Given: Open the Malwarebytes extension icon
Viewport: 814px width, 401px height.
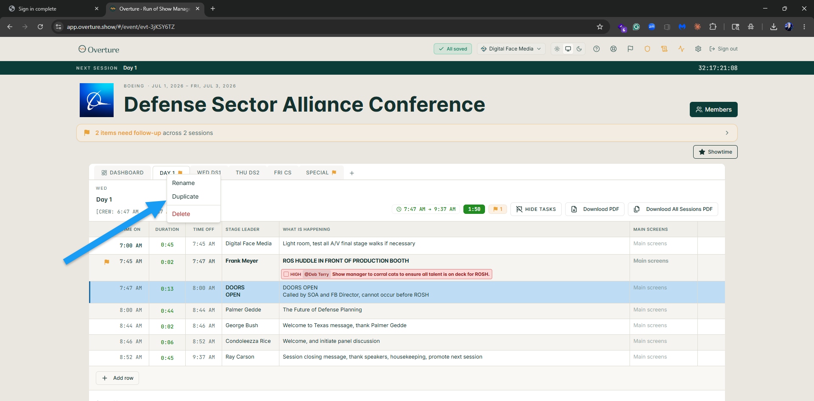Looking at the screenshot, I should point(682,27).
